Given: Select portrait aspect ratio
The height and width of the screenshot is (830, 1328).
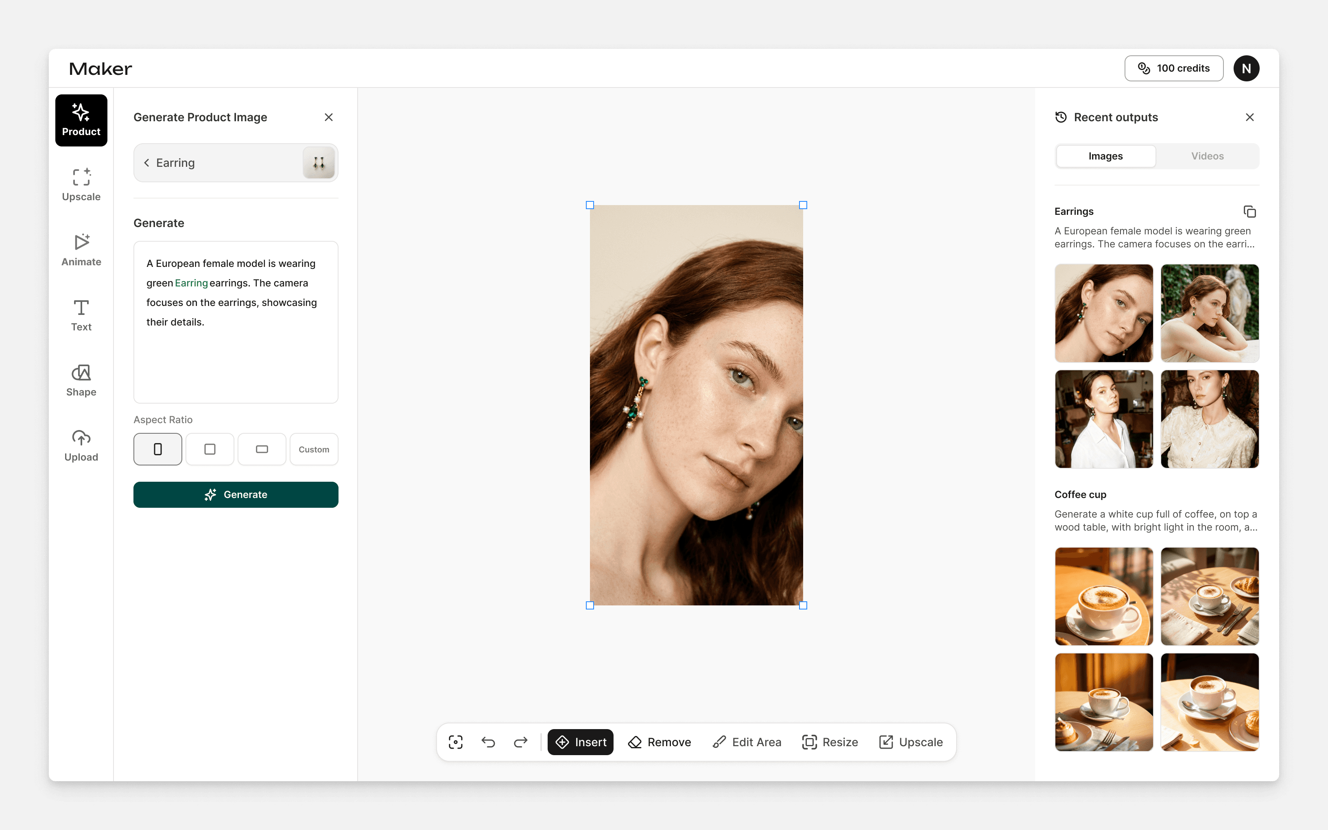Looking at the screenshot, I should (157, 449).
